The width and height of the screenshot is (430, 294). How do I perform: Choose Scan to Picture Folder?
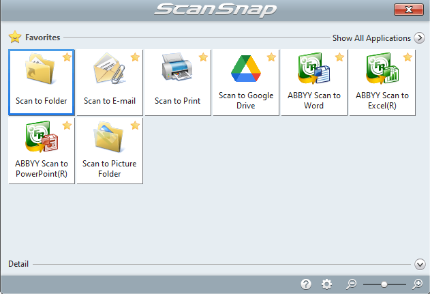[x=110, y=151]
